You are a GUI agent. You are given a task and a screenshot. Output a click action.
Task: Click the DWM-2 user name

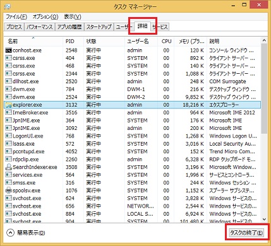[136, 97]
